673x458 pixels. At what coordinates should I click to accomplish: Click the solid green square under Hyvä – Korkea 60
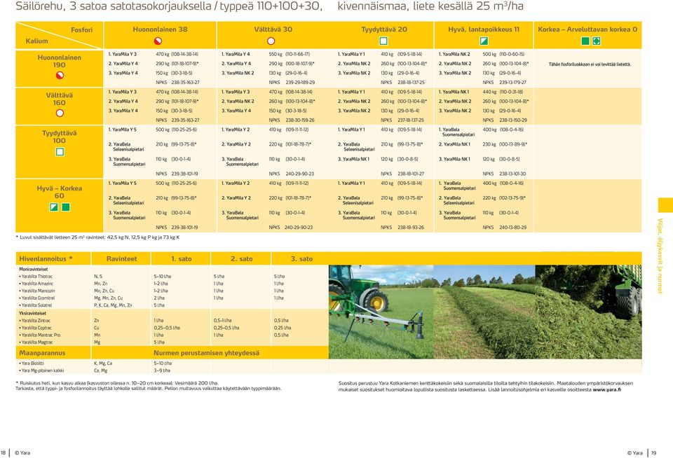pyautogui.click(x=66, y=207)
